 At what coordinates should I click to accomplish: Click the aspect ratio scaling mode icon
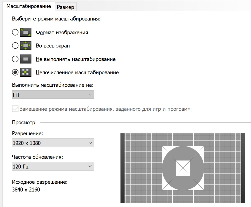25,32
